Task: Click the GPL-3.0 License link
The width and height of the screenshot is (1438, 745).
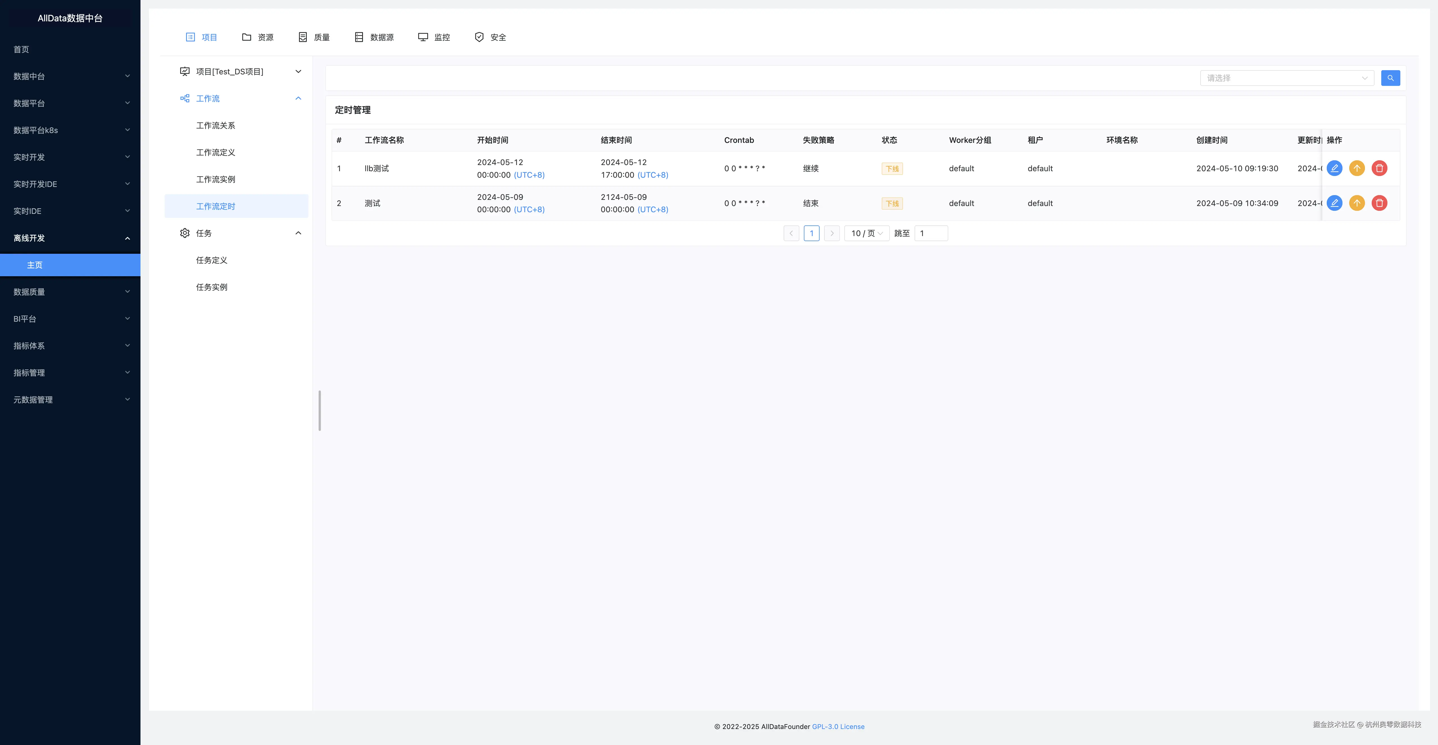Action: 837,726
